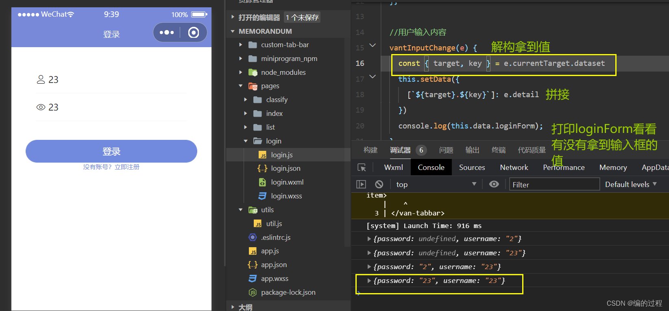
Task: Open app.wxss file
Action: click(275, 278)
